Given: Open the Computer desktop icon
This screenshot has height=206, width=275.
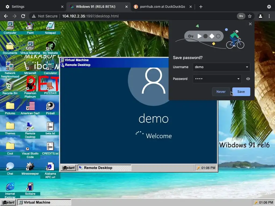Looking at the screenshot, I should (x=10, y=28).
